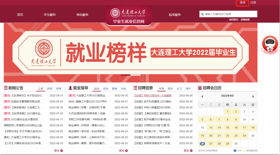Open 【空宣】航天电器2023届毕业生 posting
This screenshot has height=155, width=280.
153,119
